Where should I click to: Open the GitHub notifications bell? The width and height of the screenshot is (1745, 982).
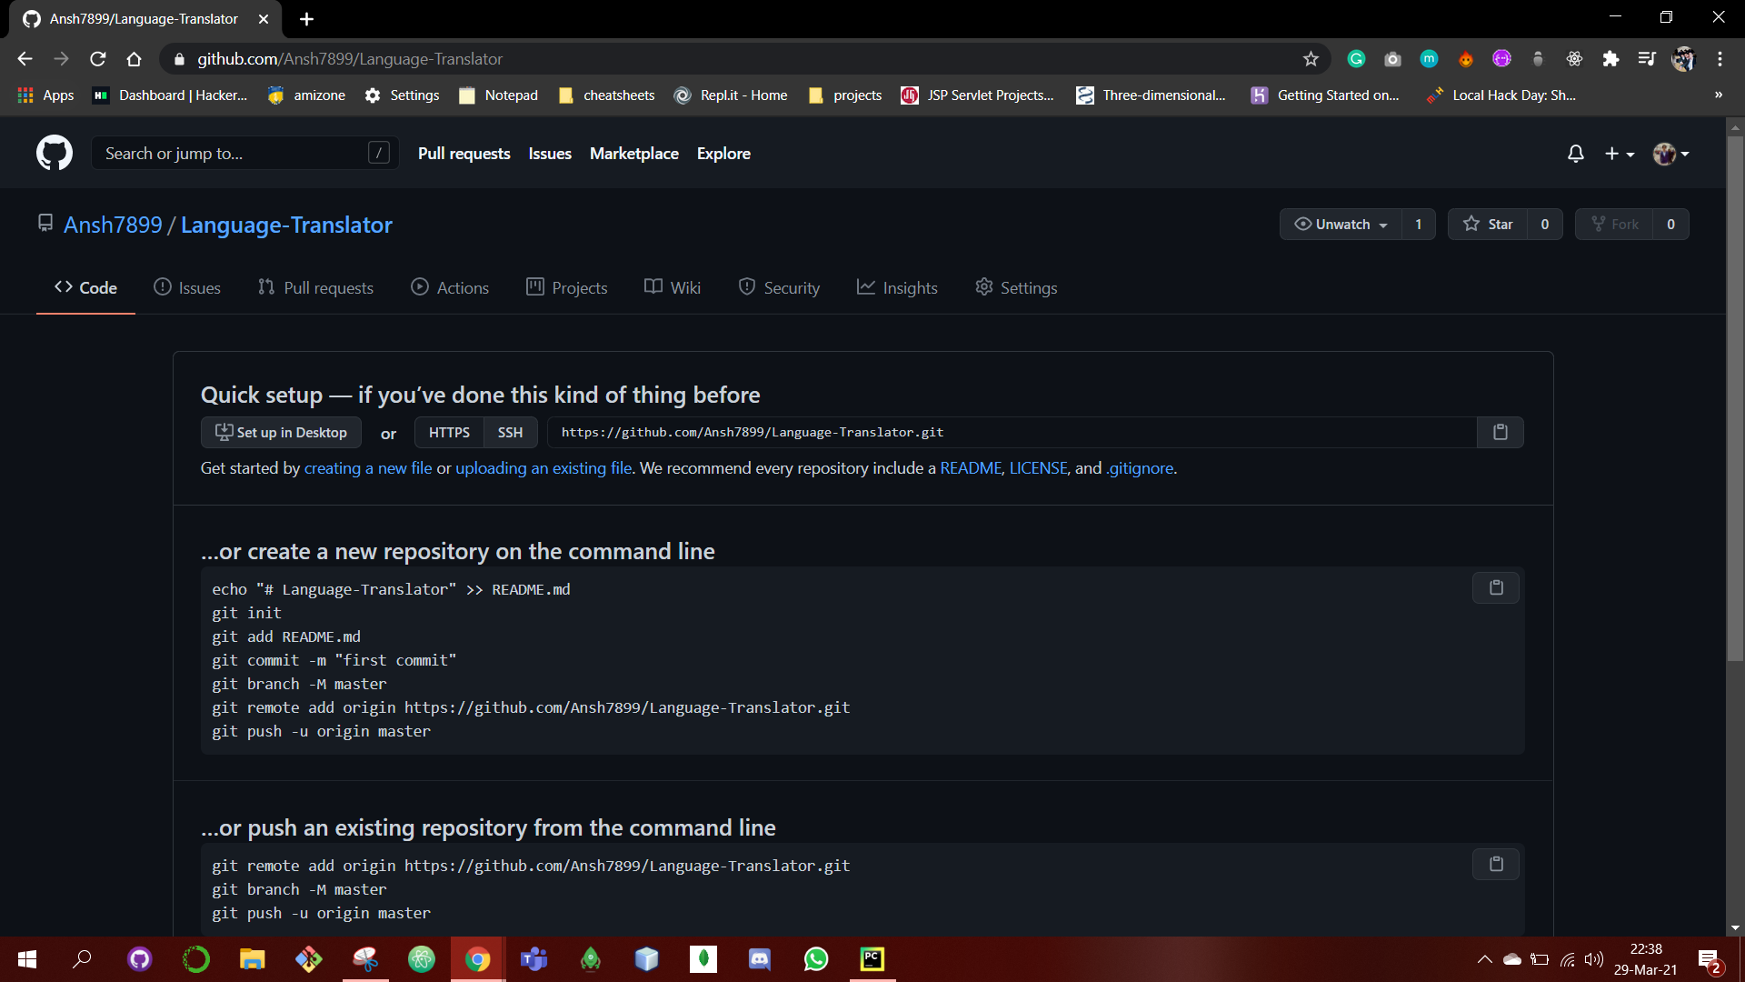(1575, 154)
